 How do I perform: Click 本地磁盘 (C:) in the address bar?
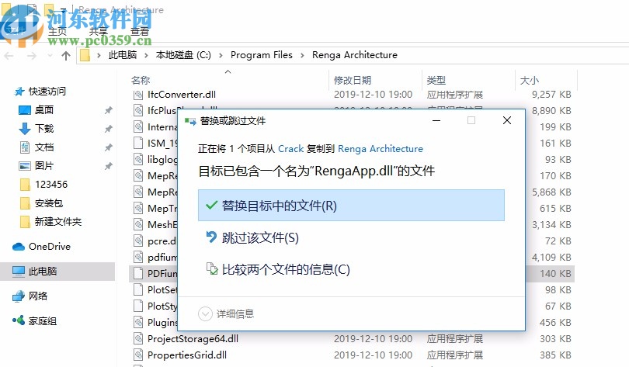coord(183,55)
